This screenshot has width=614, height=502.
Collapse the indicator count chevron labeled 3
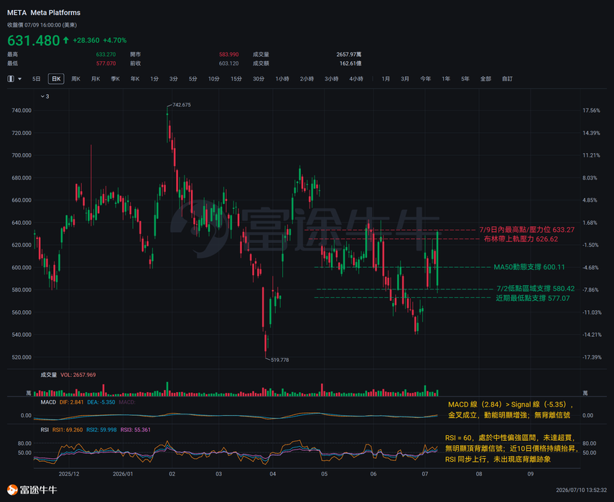(x=42, y=96)
